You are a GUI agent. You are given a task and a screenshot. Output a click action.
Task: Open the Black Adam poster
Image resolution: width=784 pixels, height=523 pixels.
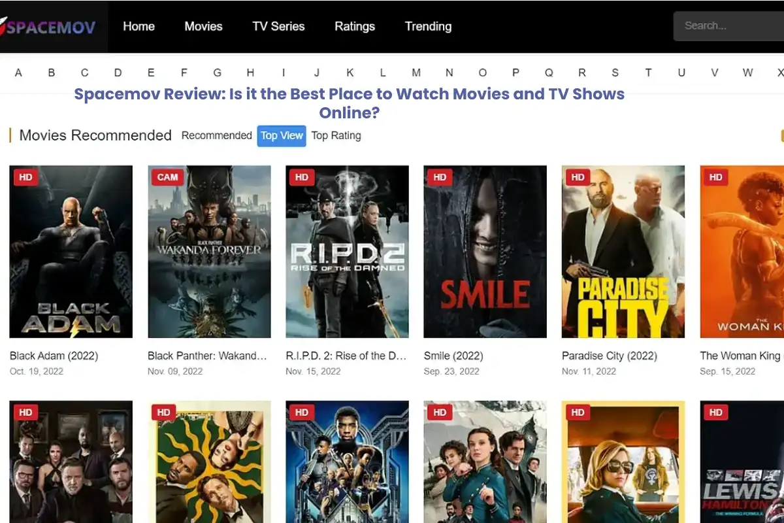[x=71, y=252]
